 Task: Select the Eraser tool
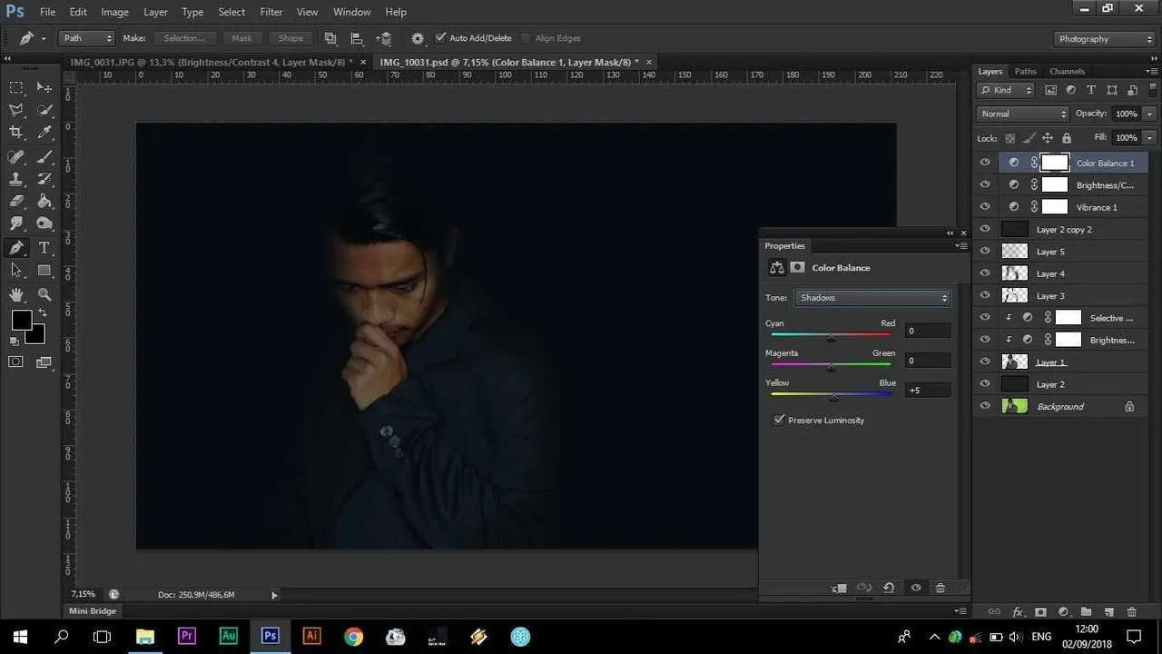coord(16,202)
